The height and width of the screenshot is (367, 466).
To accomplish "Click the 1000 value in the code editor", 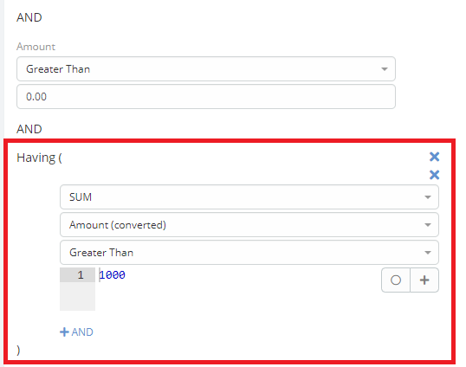I will tap(113, 275).
